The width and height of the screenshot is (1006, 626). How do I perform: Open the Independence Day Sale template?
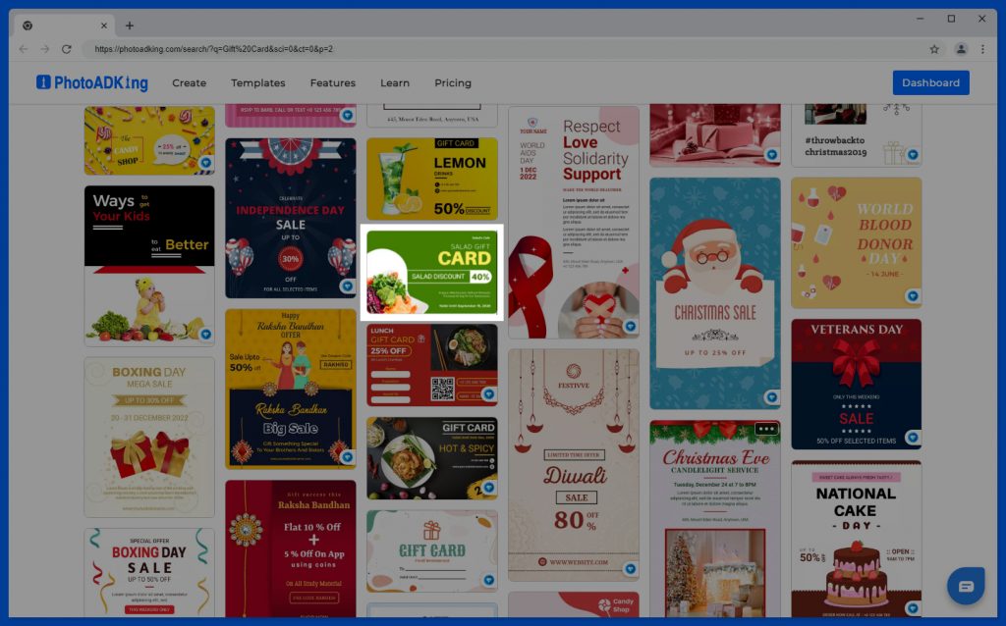[291, 218]
